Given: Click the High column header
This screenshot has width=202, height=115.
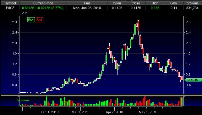Looking at the screenshot, I should [x=155, y=3].
